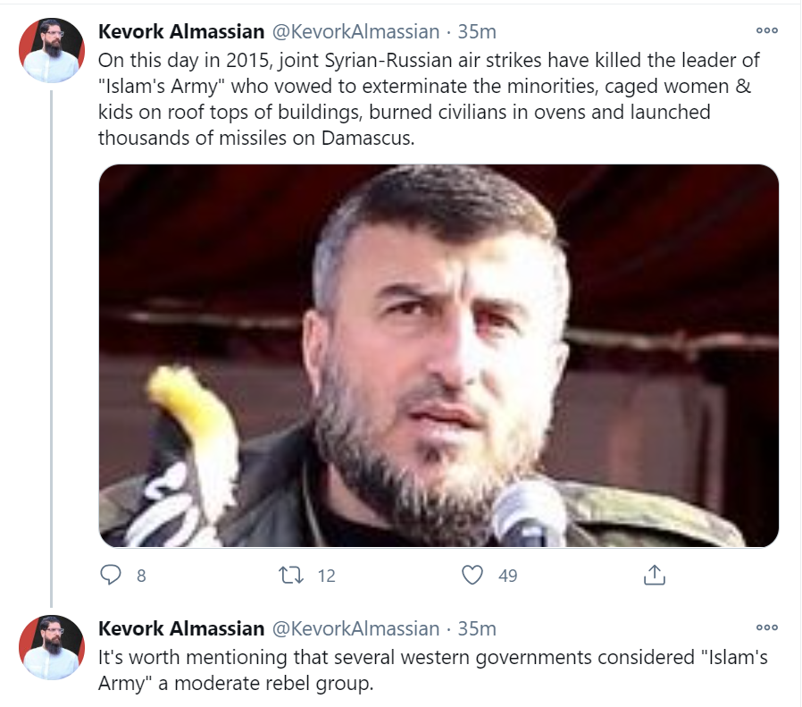Click the first tweet text about 2015 strikes

tap(429, 99)
